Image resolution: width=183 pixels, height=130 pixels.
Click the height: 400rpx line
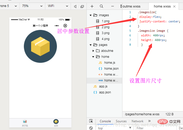(x=154, y=40)
